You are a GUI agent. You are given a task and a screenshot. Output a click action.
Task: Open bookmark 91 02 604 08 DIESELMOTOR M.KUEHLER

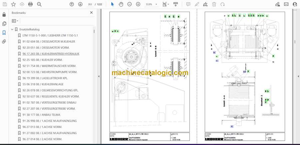pyautogui.click(x=49, y=42)
